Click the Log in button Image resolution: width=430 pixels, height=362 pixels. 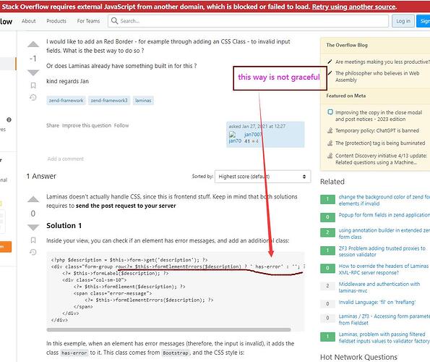(403, 21)
